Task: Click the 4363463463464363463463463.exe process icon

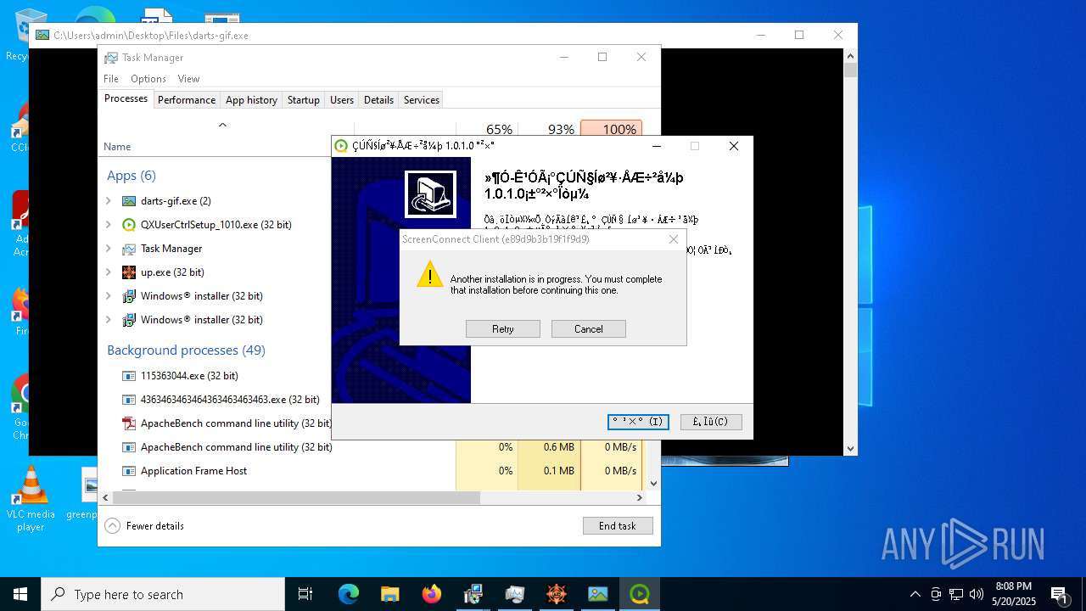Action: pos(129,400)
